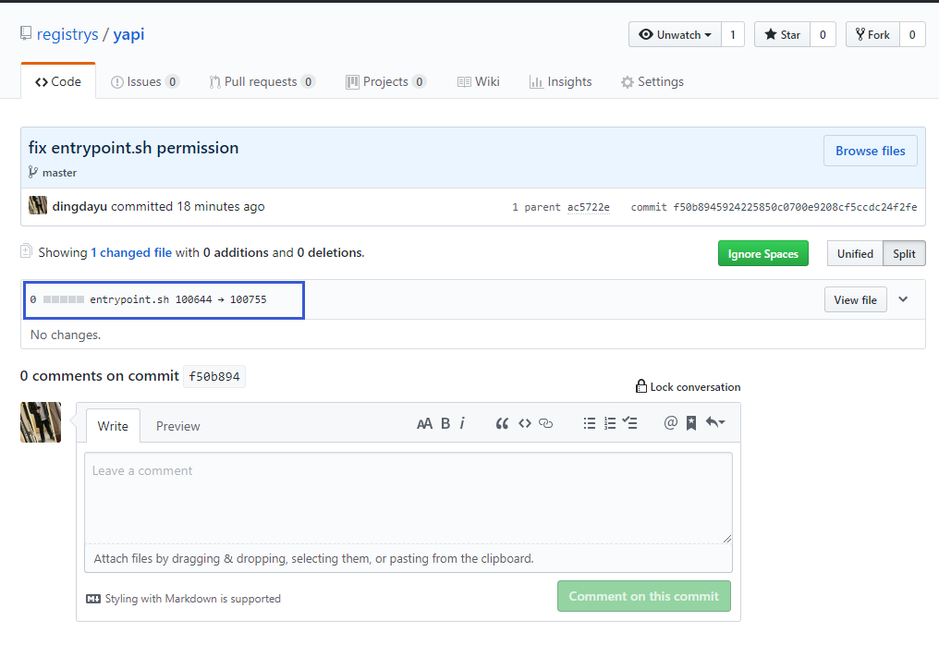The image size is (939, 657).
Task: Click the commenter avatar beside the comment box
Action: point(41,422)
